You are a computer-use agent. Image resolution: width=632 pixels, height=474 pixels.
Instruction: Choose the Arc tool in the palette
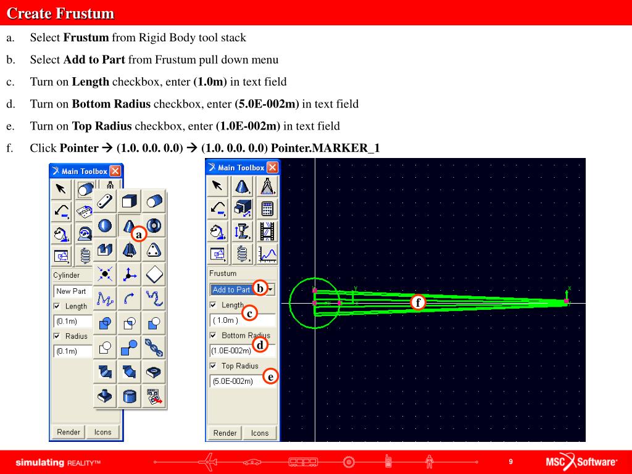tap(129, 299)
